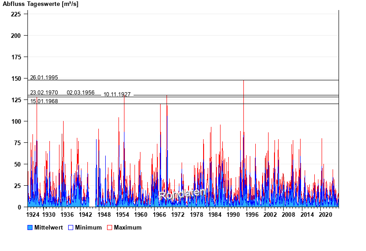Click the 15.01.1968 date annotation
The height and width of the screenshot is (251, 366).
click(44, 101)
